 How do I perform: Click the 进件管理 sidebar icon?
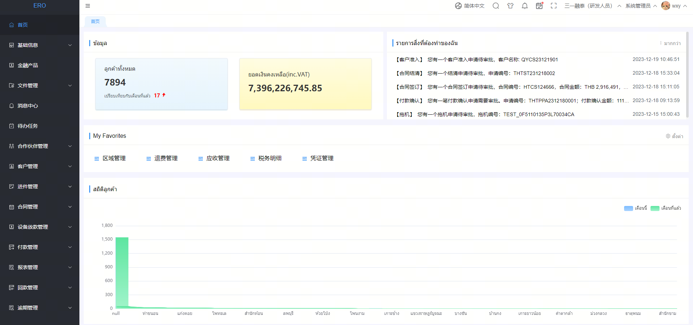click(x=12, y=186)
